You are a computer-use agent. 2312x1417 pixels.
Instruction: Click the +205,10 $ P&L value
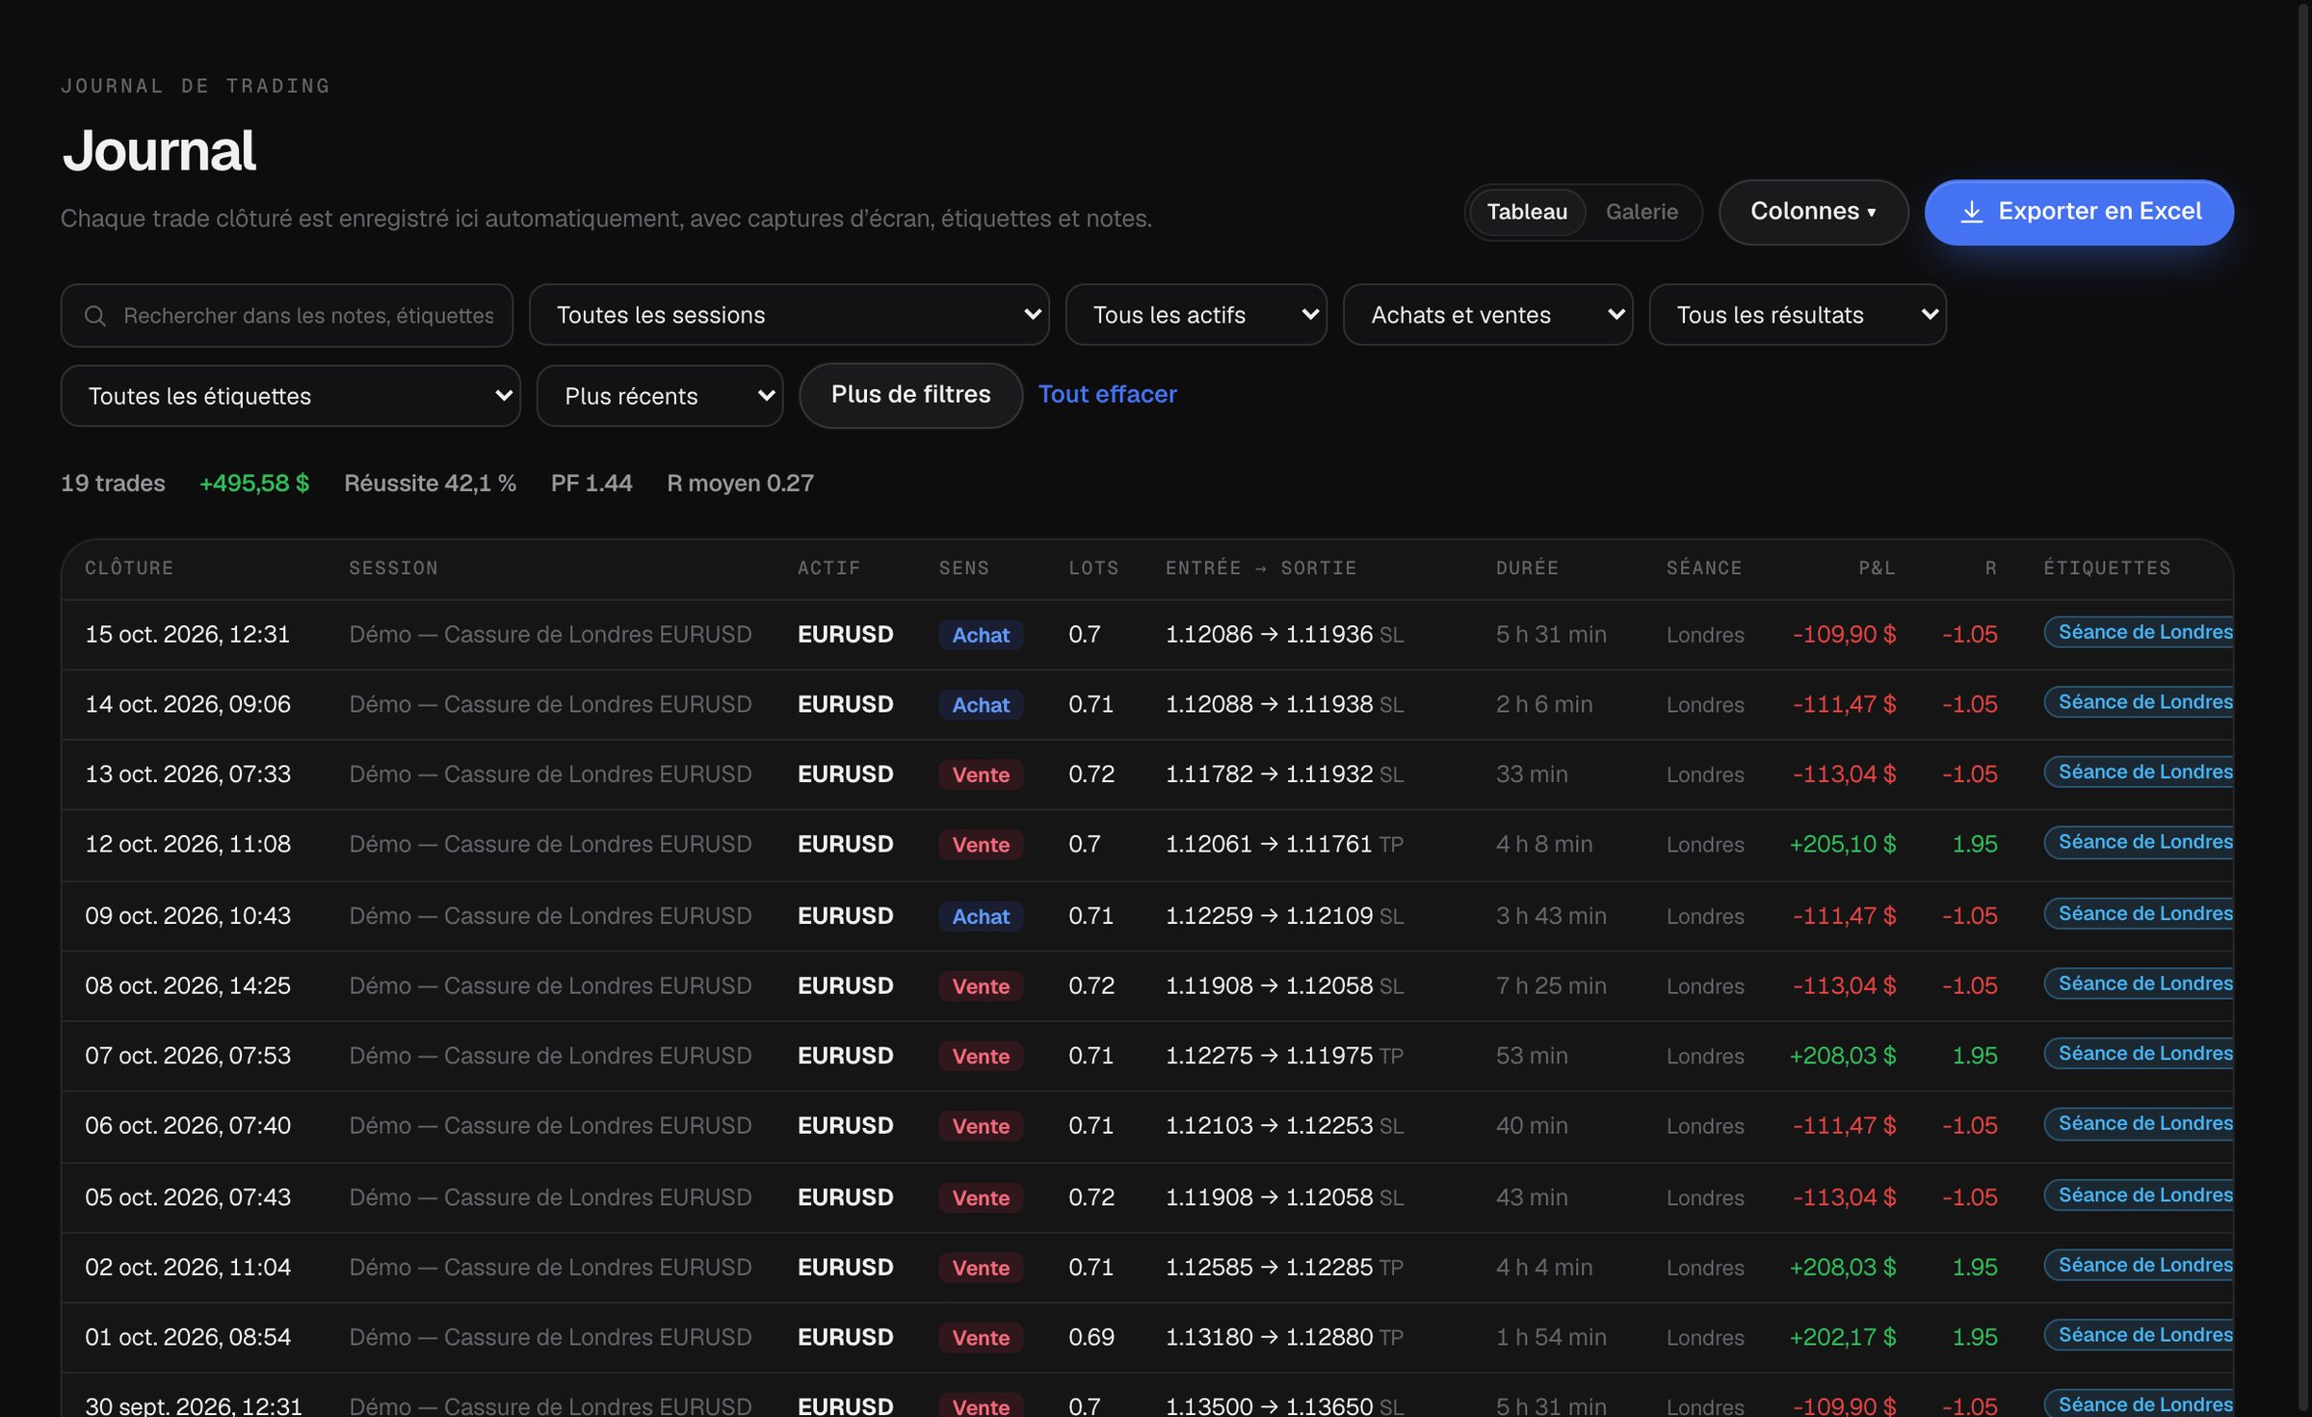(1842, 845)
